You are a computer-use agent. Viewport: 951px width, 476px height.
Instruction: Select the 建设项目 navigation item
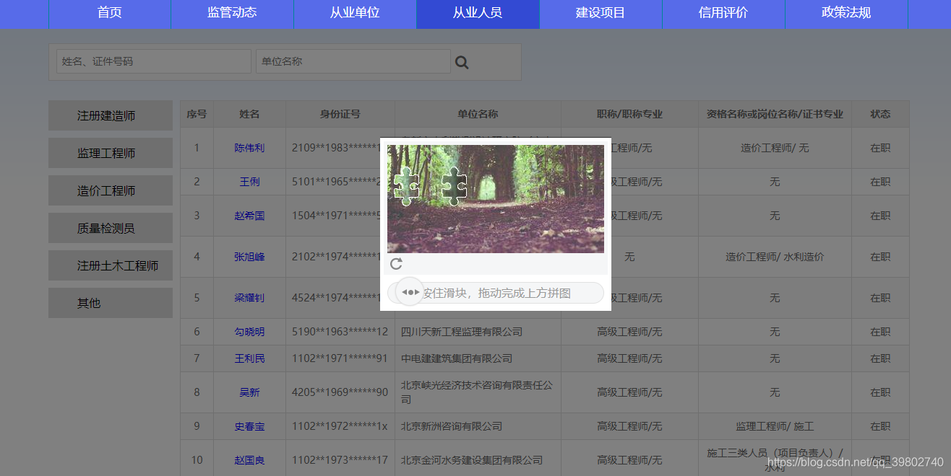click(601, 14)
